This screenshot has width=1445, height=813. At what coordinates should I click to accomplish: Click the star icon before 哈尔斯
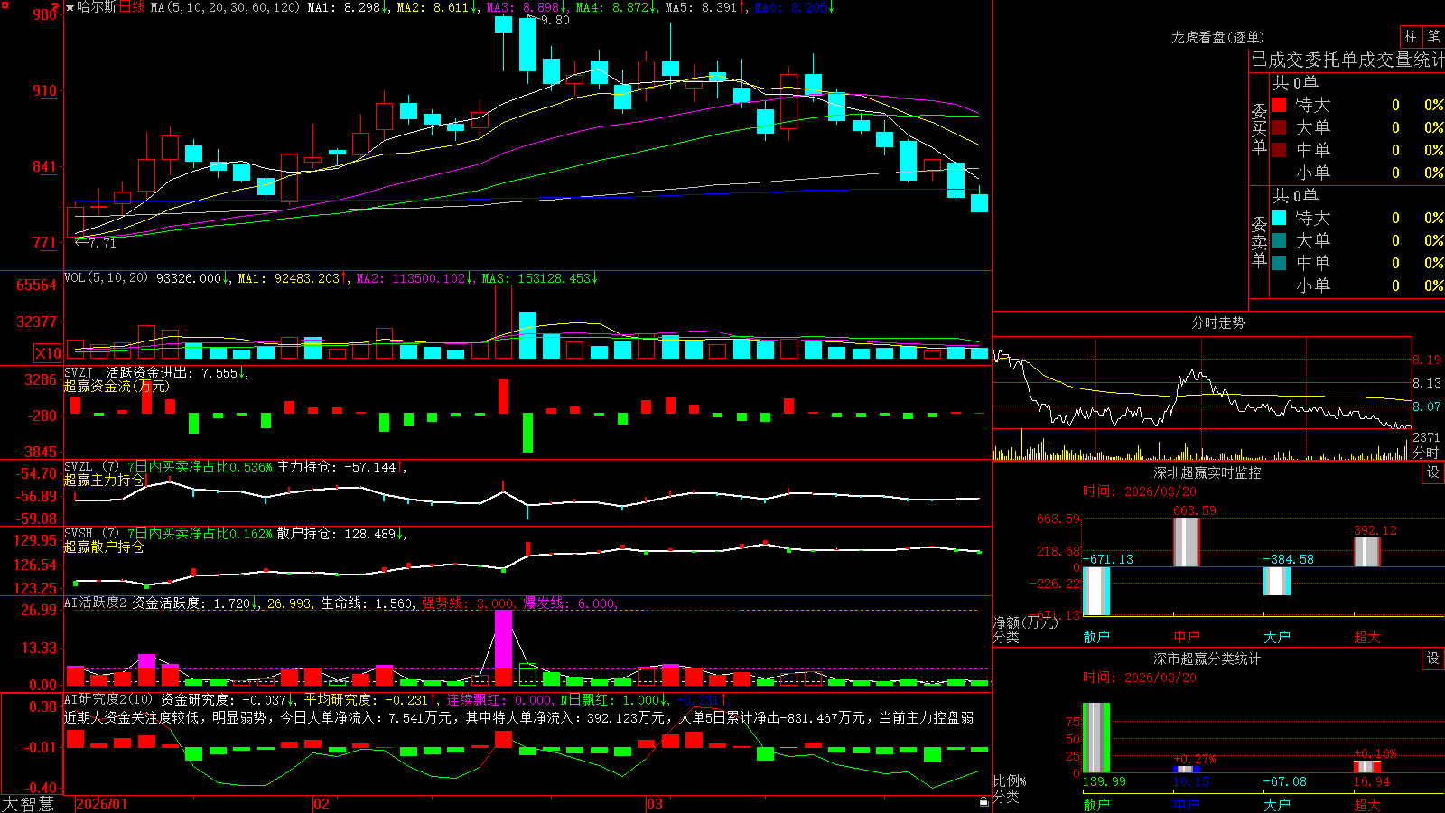tap(70, 7)
